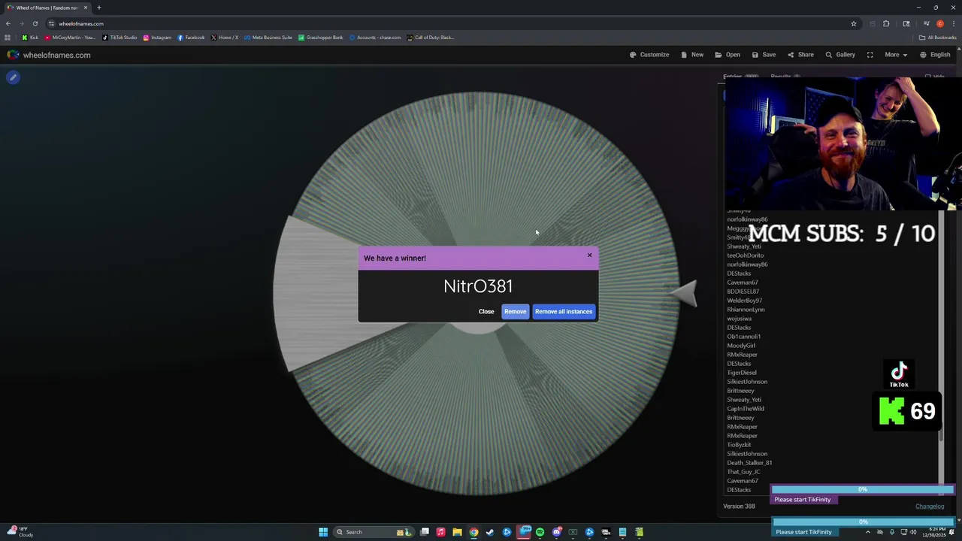Click the wheelofnames.com logo

(x=49, y=55)
